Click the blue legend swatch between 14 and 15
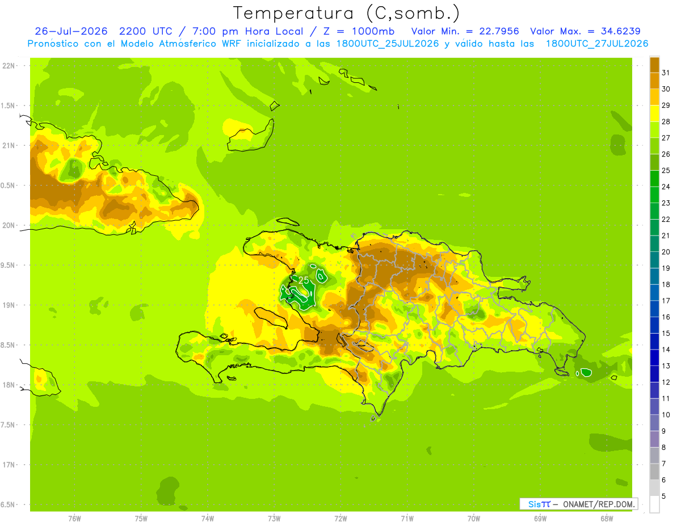 coord(654,342)
